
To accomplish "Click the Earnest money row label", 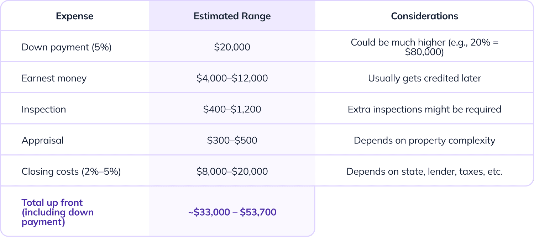I will tap(54, 78).
